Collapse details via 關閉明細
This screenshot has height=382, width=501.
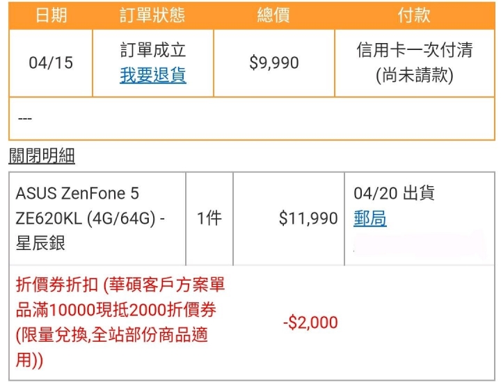click(42, 156)
